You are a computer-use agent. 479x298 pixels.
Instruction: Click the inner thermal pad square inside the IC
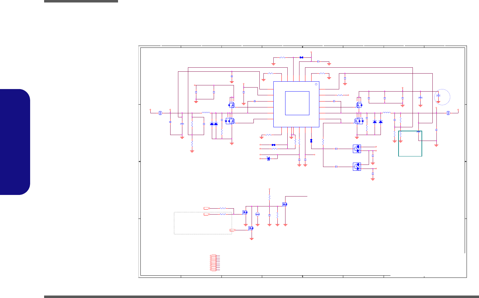pos(297,103)
